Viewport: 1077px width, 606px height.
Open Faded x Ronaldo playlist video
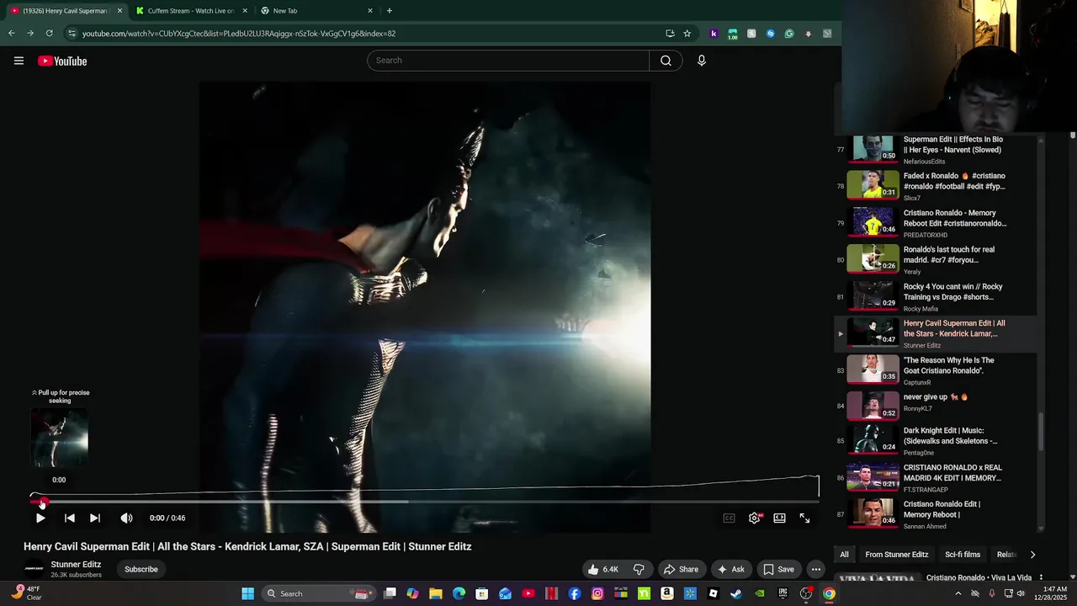pyautogui.click(x=934, y=187)
